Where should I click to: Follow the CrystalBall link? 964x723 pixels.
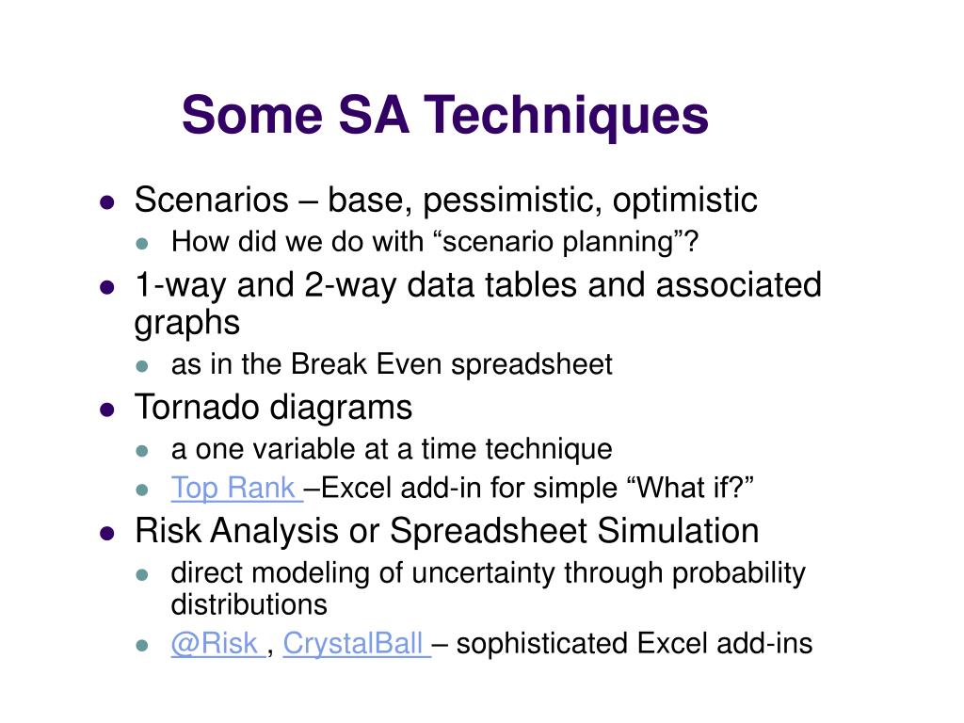click(x=356, y=644)
